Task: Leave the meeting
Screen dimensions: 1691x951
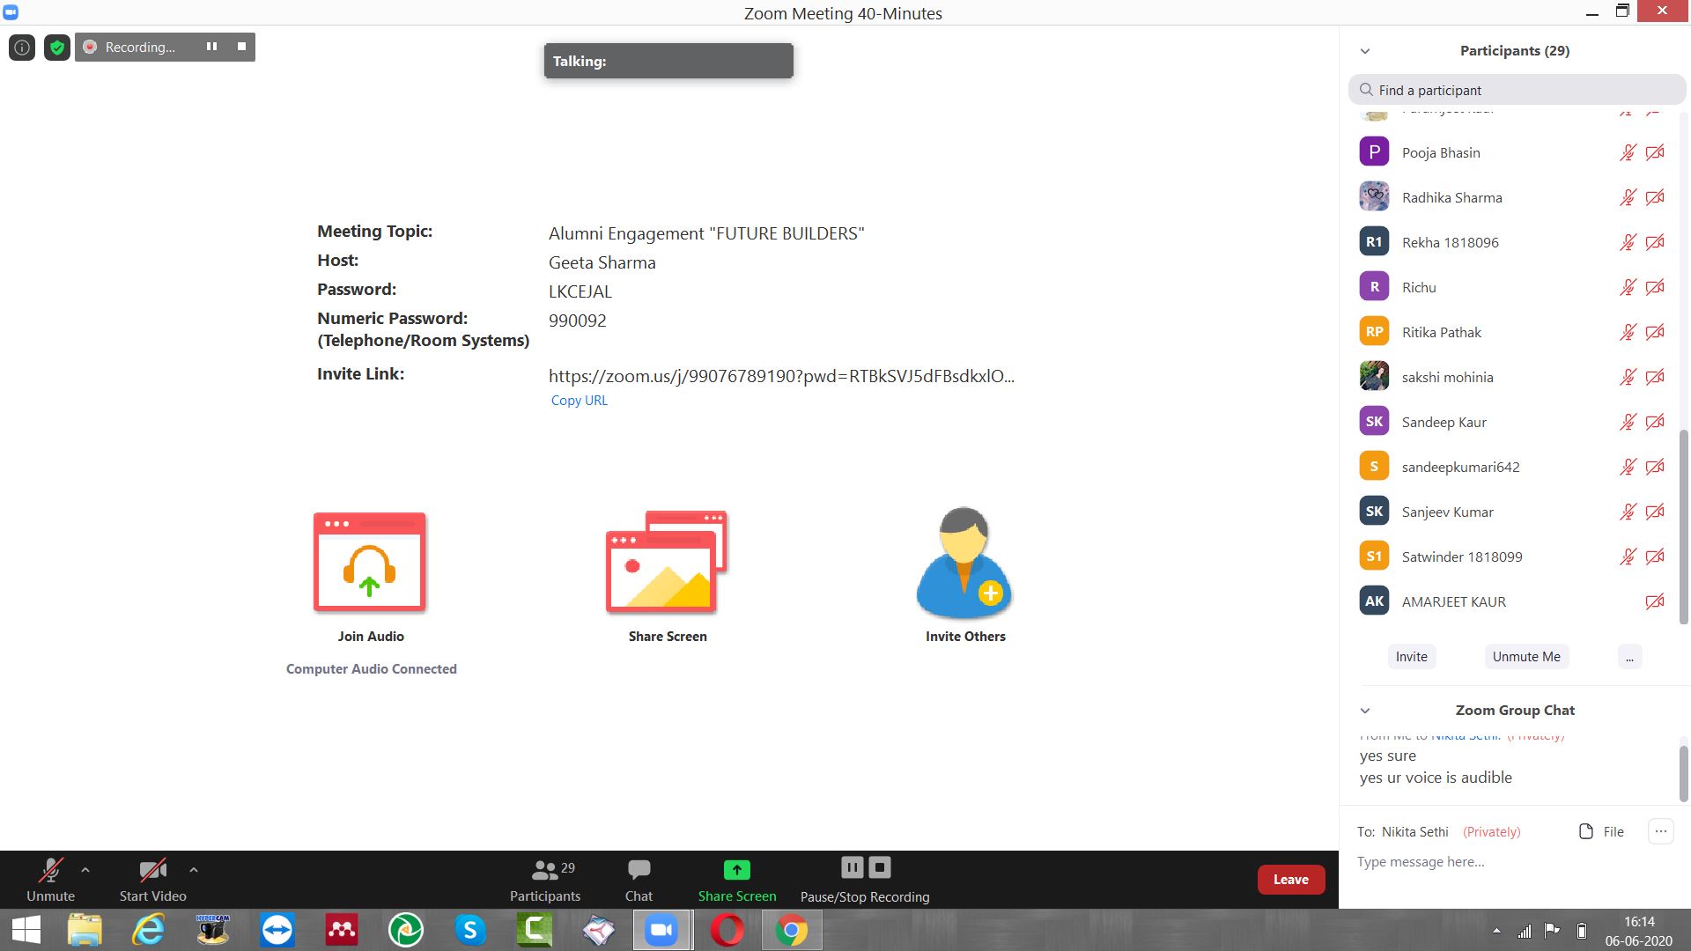Action: tap(1290, 880)
